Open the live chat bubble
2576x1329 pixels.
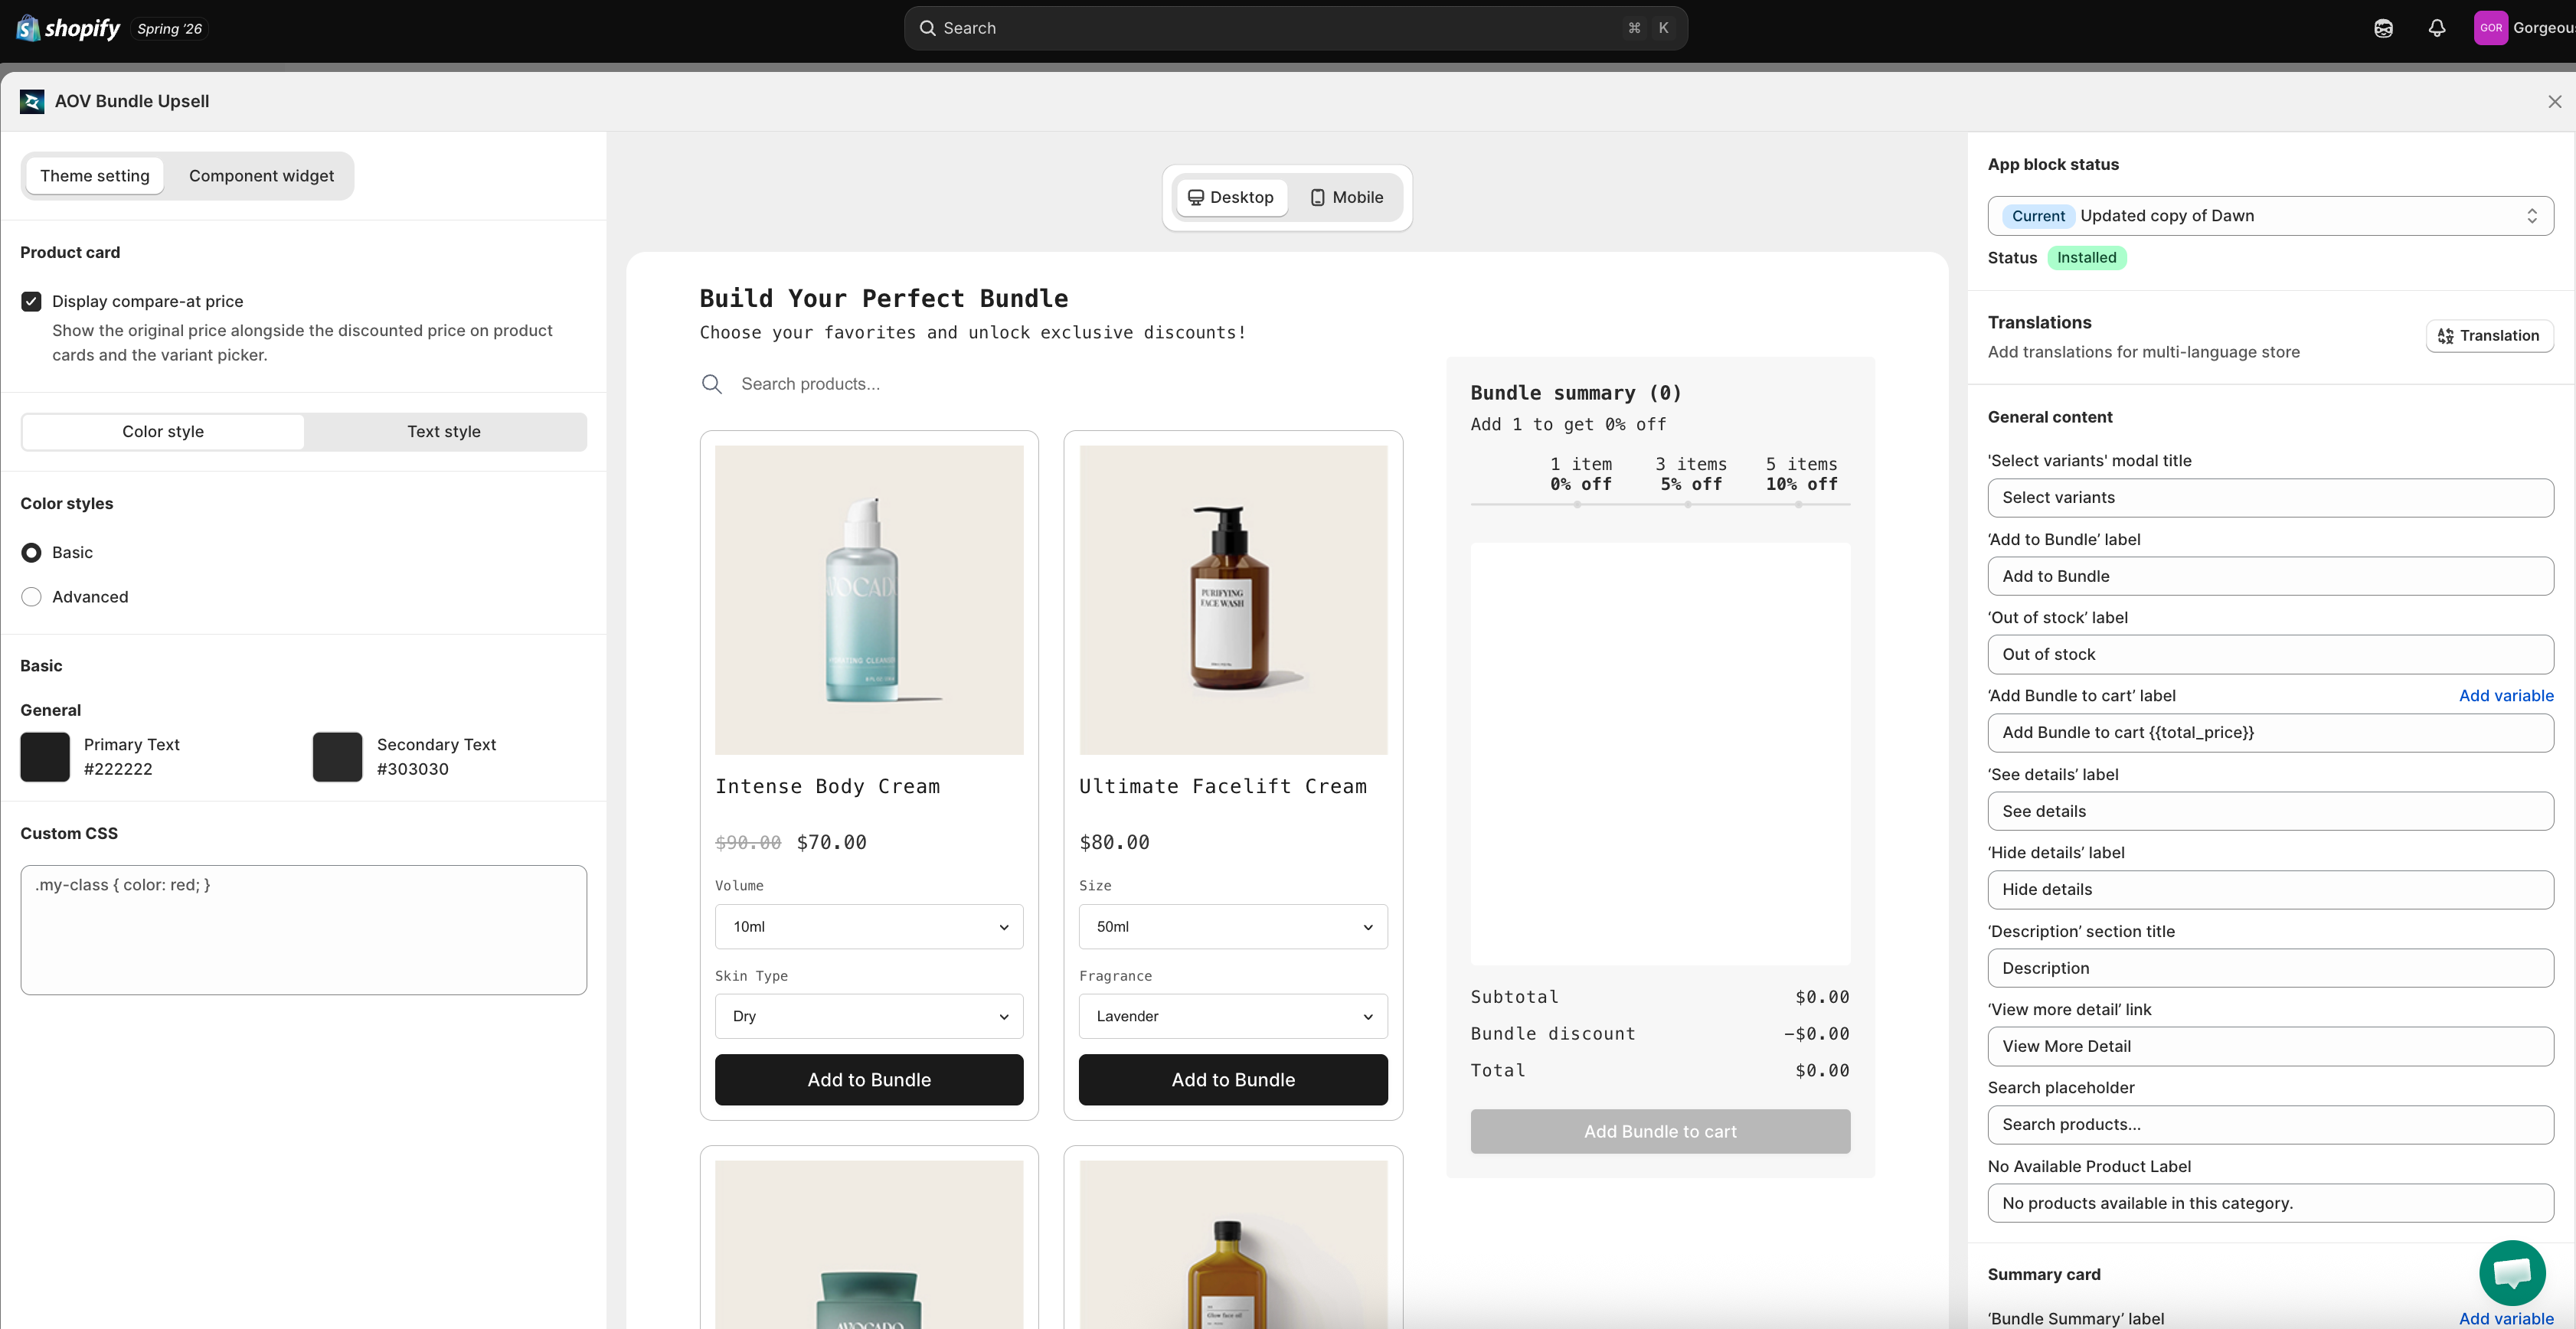(x=2512, y=1272)
